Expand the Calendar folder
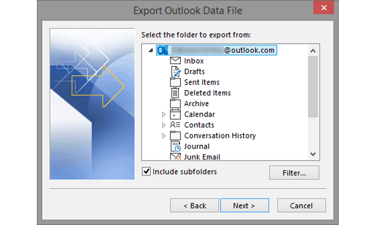 (x=164, y=114)
